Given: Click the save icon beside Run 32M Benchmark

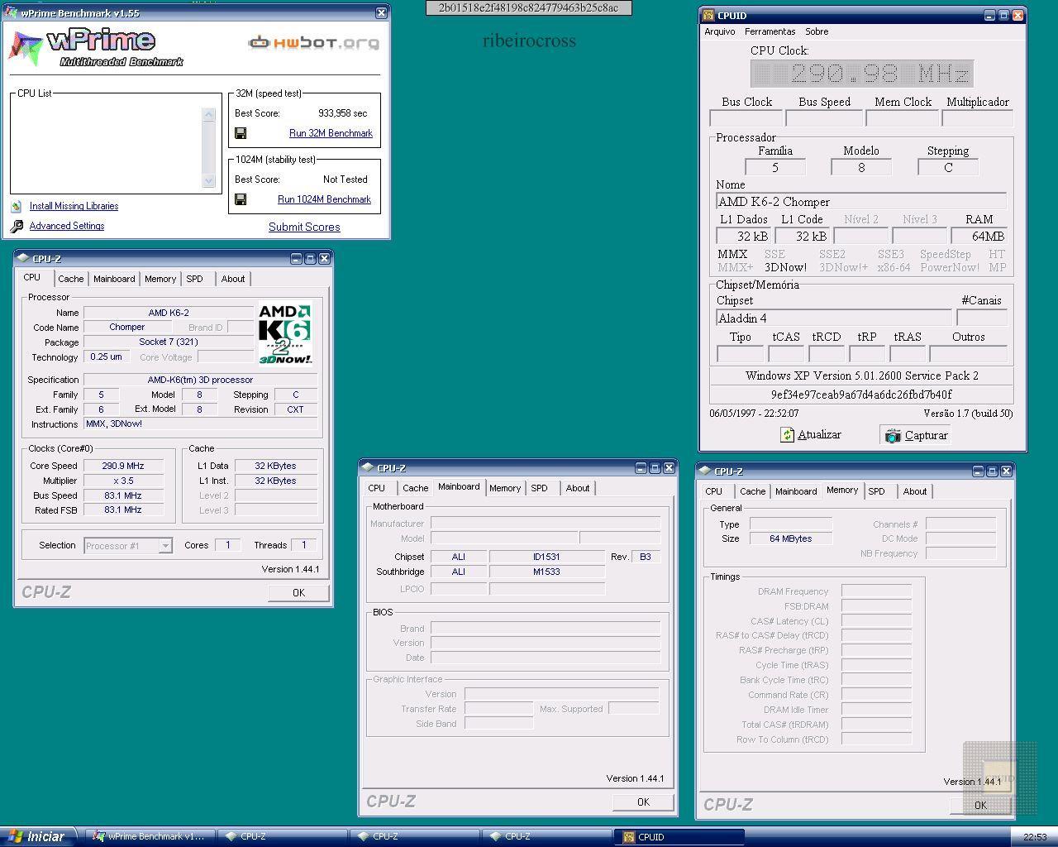Looking at the screenshot, I should [241, 133].
